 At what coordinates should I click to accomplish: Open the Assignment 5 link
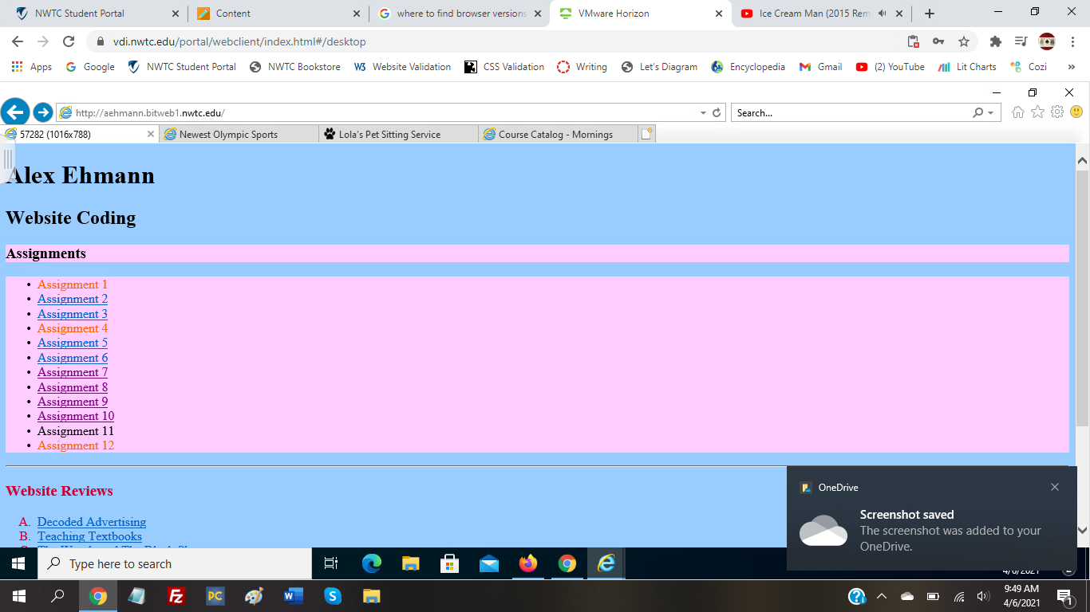pyautogui.click(x=72, y=343)
